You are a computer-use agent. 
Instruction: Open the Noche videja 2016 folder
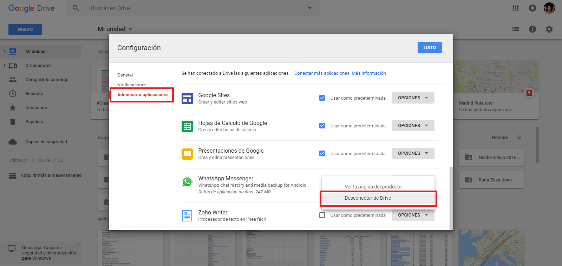[x=491, y=157]
